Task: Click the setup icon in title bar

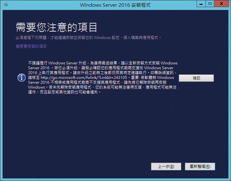Action: point(6,4)
